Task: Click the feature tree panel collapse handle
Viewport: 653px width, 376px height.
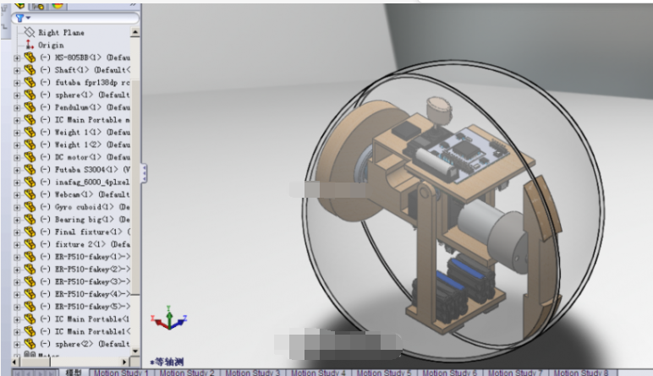Action: (x=144, y=173)
